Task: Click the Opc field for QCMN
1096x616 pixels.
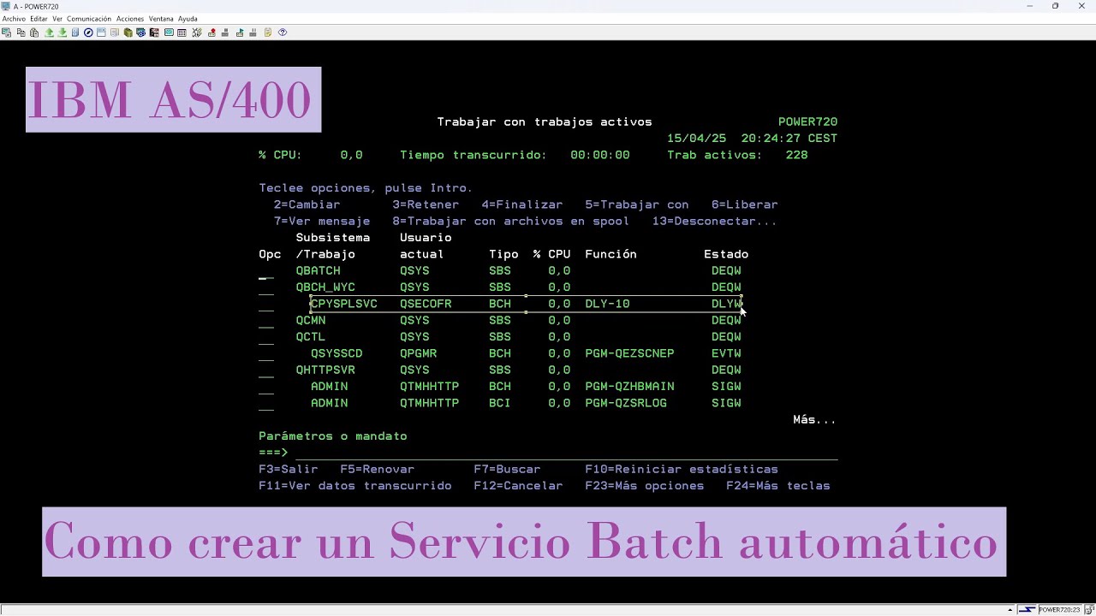Action: click(266, 321)
